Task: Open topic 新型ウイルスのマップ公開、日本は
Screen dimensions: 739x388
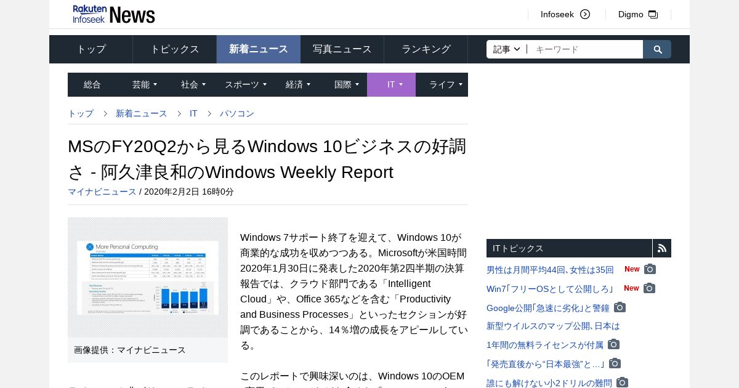Action: (553, 326)
